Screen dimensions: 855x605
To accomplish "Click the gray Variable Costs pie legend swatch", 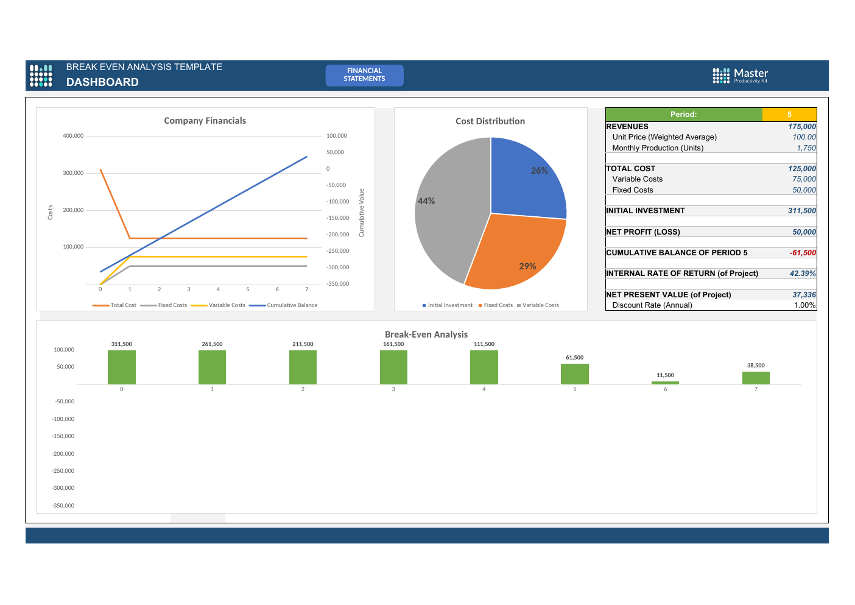I will 519,305.
